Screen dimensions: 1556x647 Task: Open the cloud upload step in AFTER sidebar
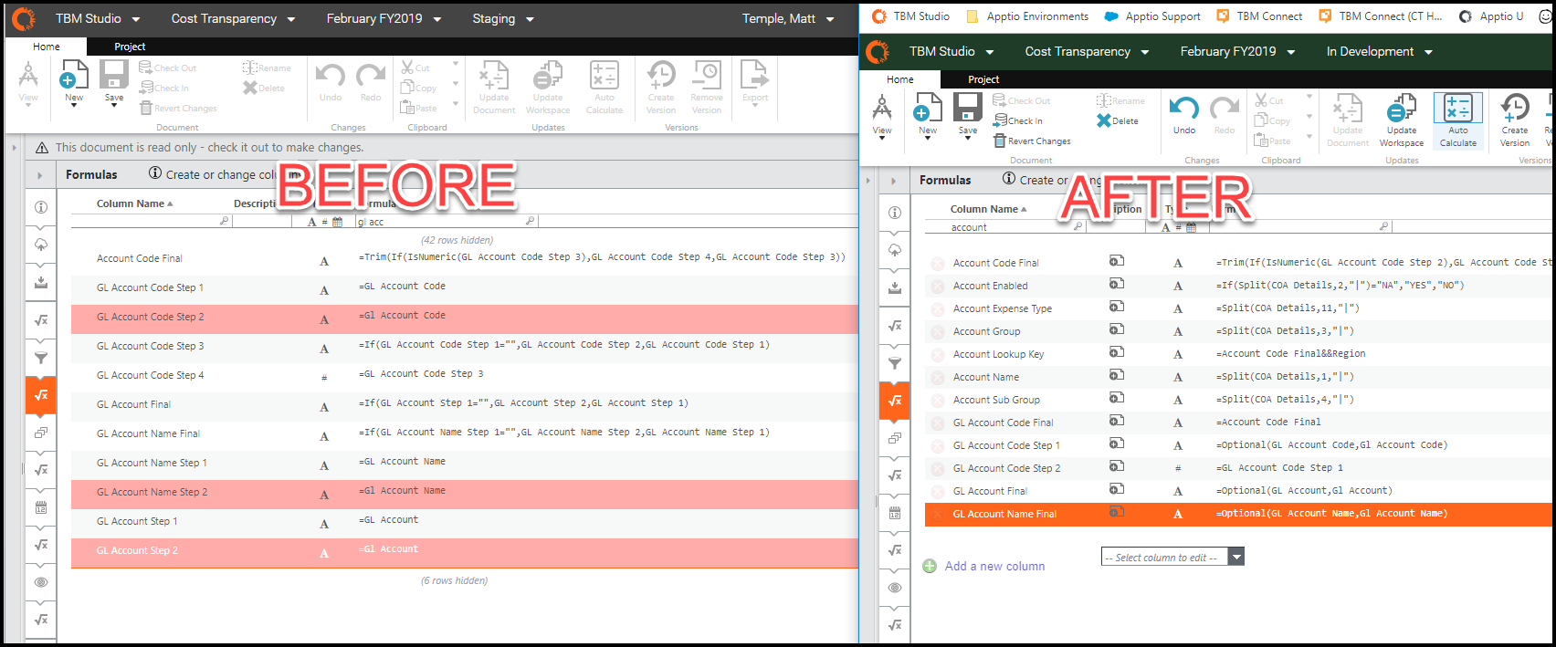click(x=895, y=250)
